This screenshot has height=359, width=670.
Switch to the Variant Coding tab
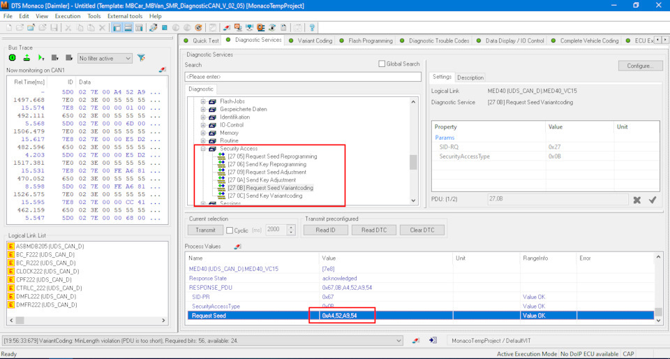click(315, 41)
